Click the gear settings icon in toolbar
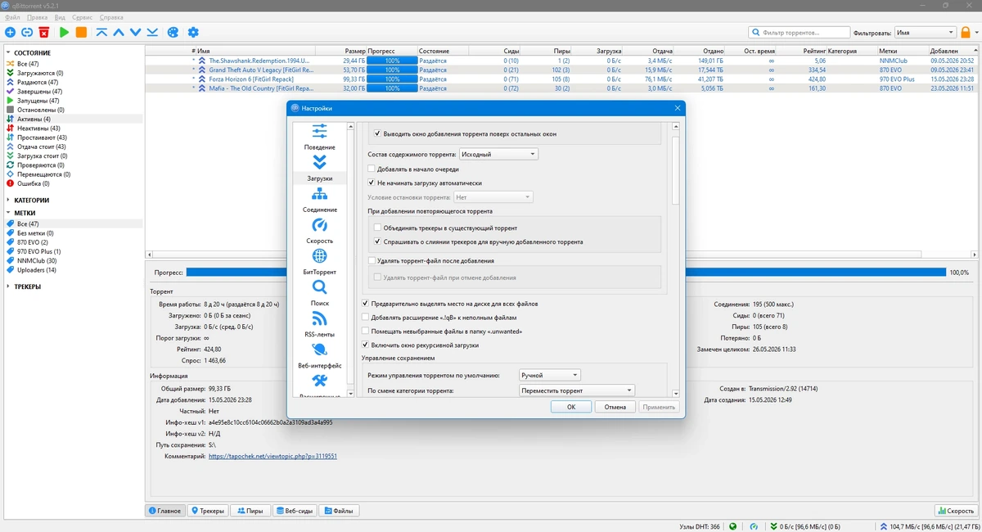Viewport: 982px width, 532px height. click(193, 32)
